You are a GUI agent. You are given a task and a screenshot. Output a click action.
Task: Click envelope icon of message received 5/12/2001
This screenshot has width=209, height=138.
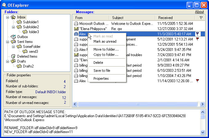point(76,39)
